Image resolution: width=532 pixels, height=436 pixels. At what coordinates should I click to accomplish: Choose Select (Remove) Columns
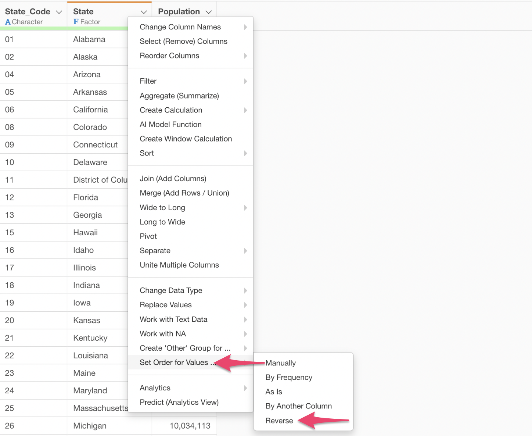[x=183, y=42]
